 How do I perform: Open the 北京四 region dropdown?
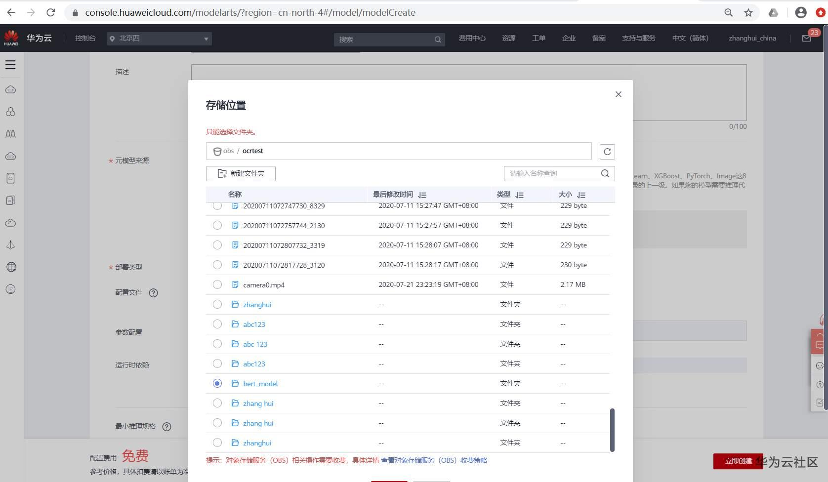click(x=159, y=39)
